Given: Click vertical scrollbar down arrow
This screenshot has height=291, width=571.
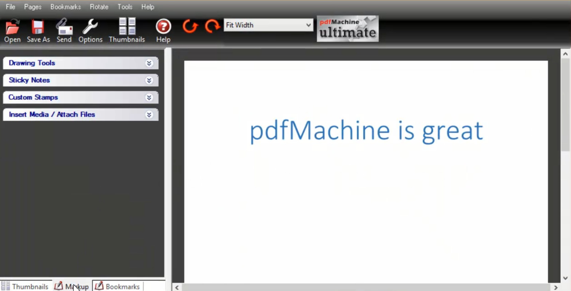Looking at the screenshot, I should point(565,278).
